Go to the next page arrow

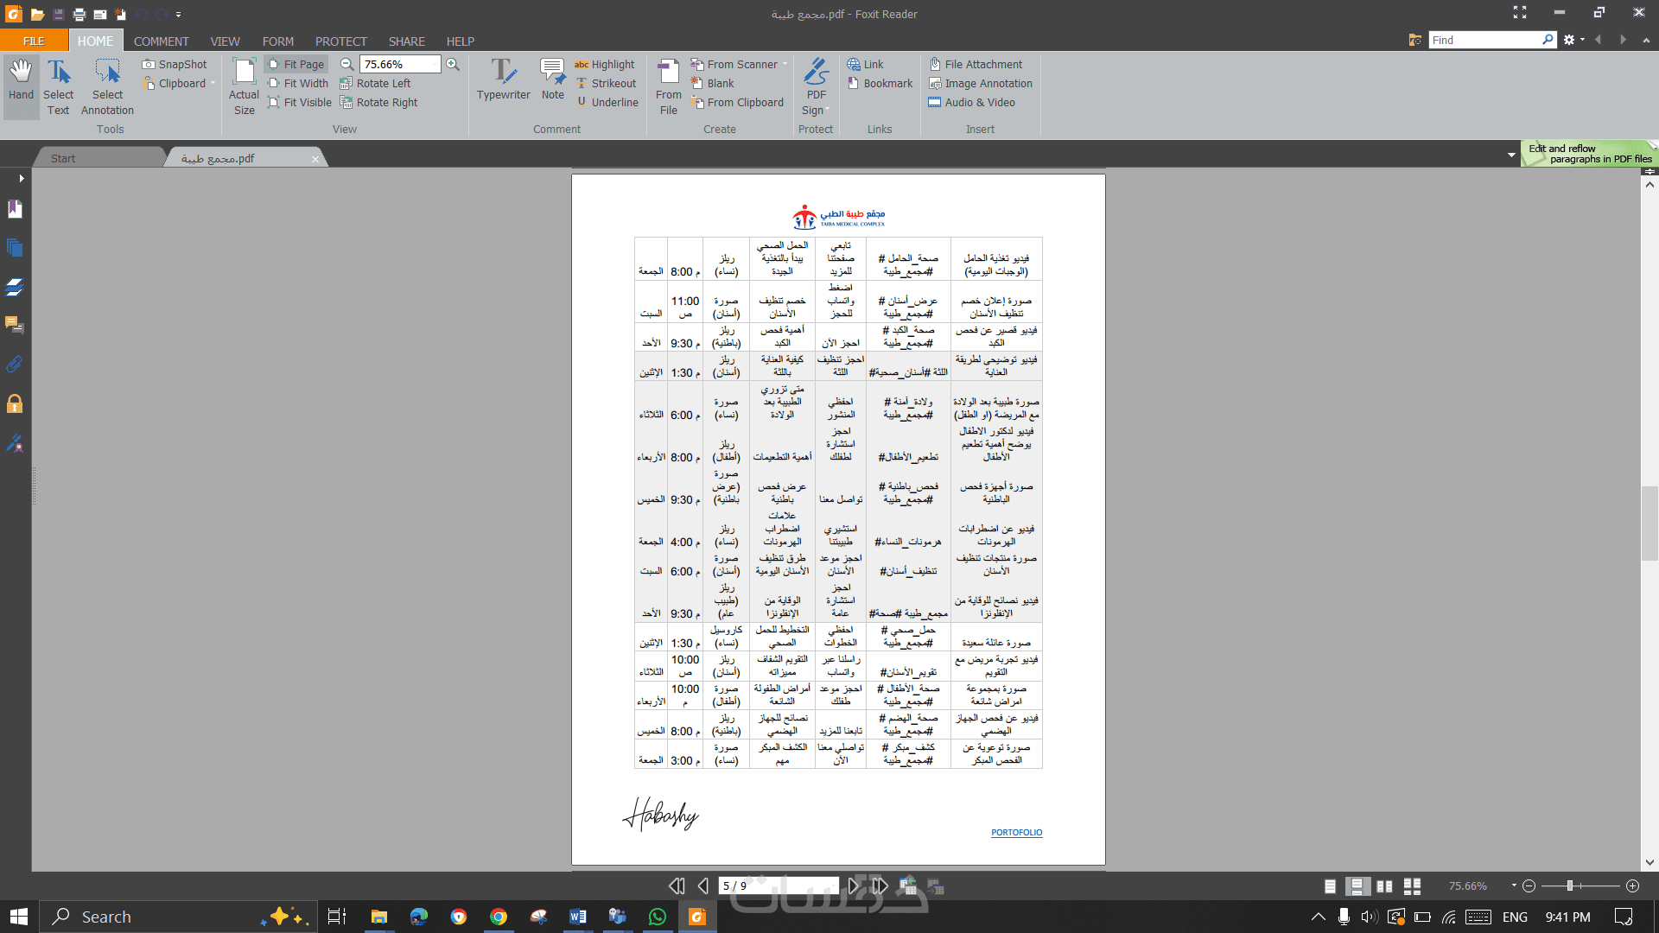tap(854, 885)
